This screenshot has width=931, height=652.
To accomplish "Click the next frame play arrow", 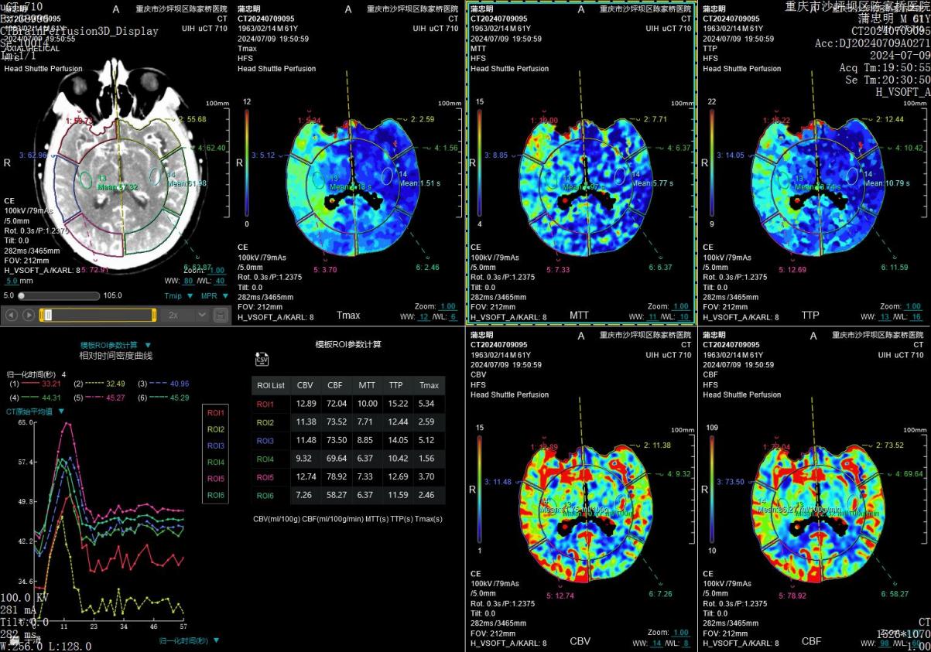I will point(29,315).
